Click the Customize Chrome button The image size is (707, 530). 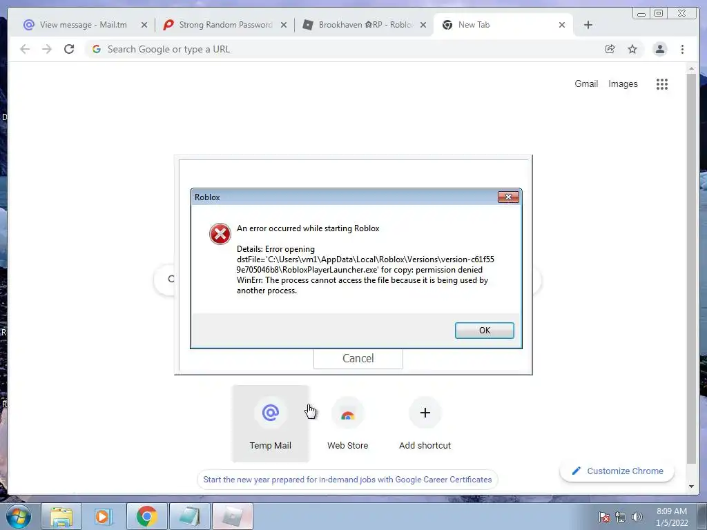point(617,471)
